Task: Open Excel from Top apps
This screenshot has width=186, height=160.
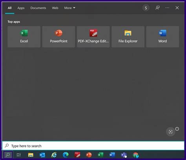Action: point(24,37)
